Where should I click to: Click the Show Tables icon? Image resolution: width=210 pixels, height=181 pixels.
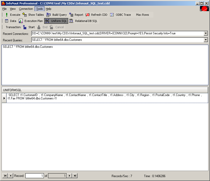[x=25, y=15]
